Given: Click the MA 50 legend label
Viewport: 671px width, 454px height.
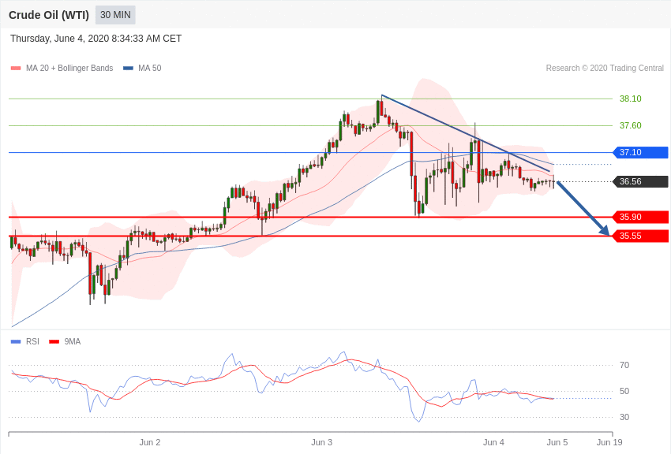Looking at the screenshot, I should click(x=150, y=68).
